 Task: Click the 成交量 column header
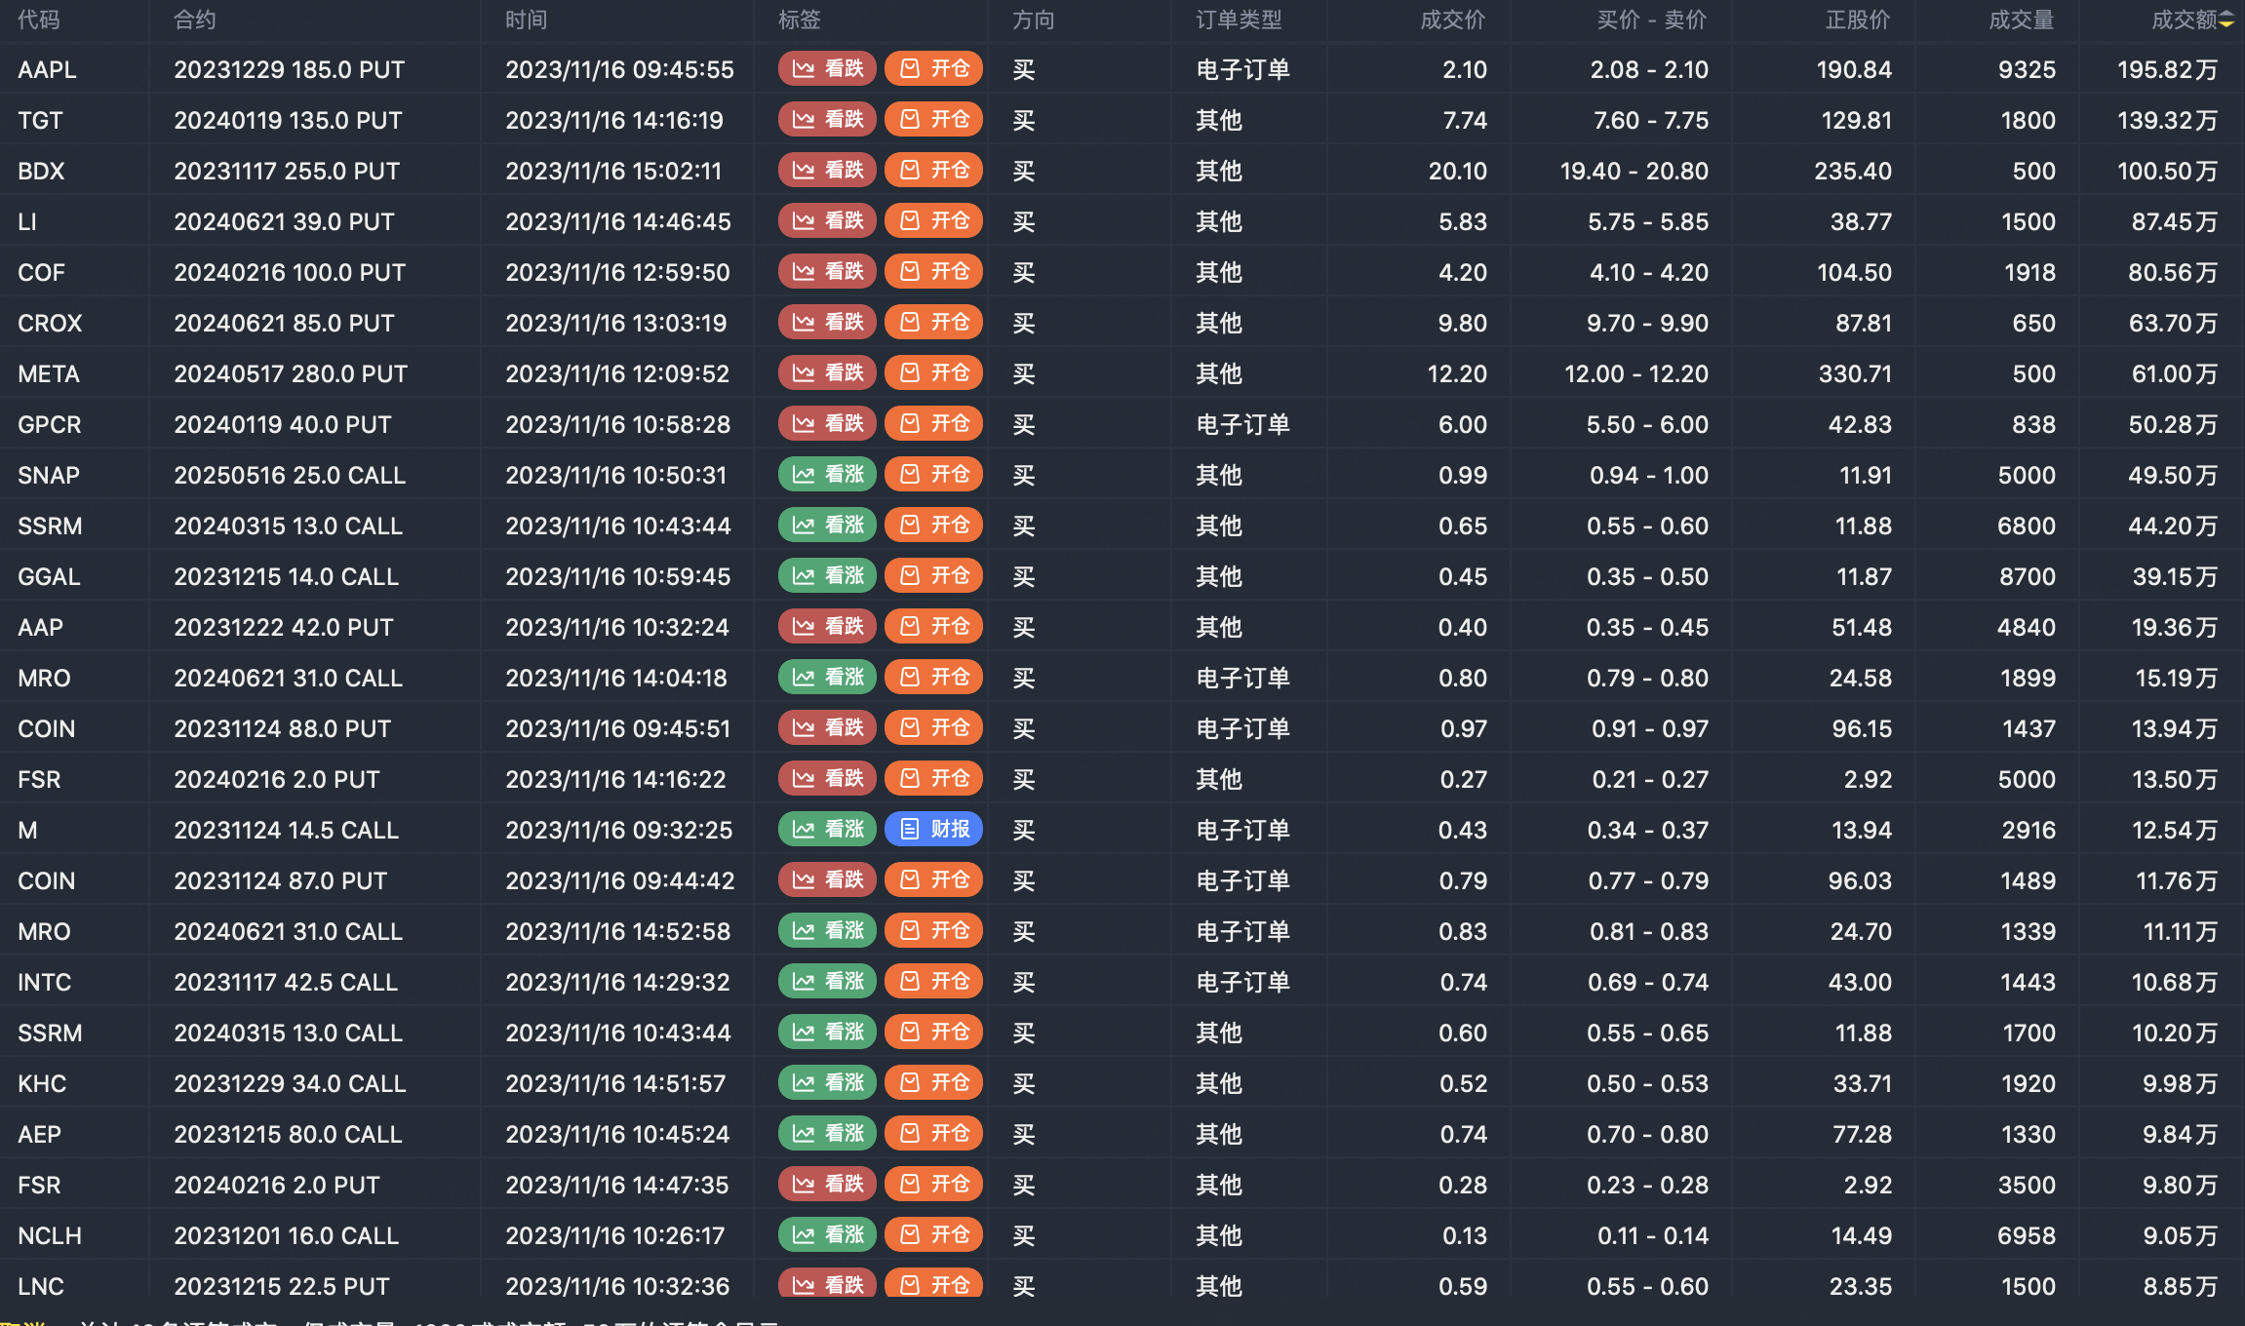(x=2022, y=20)
